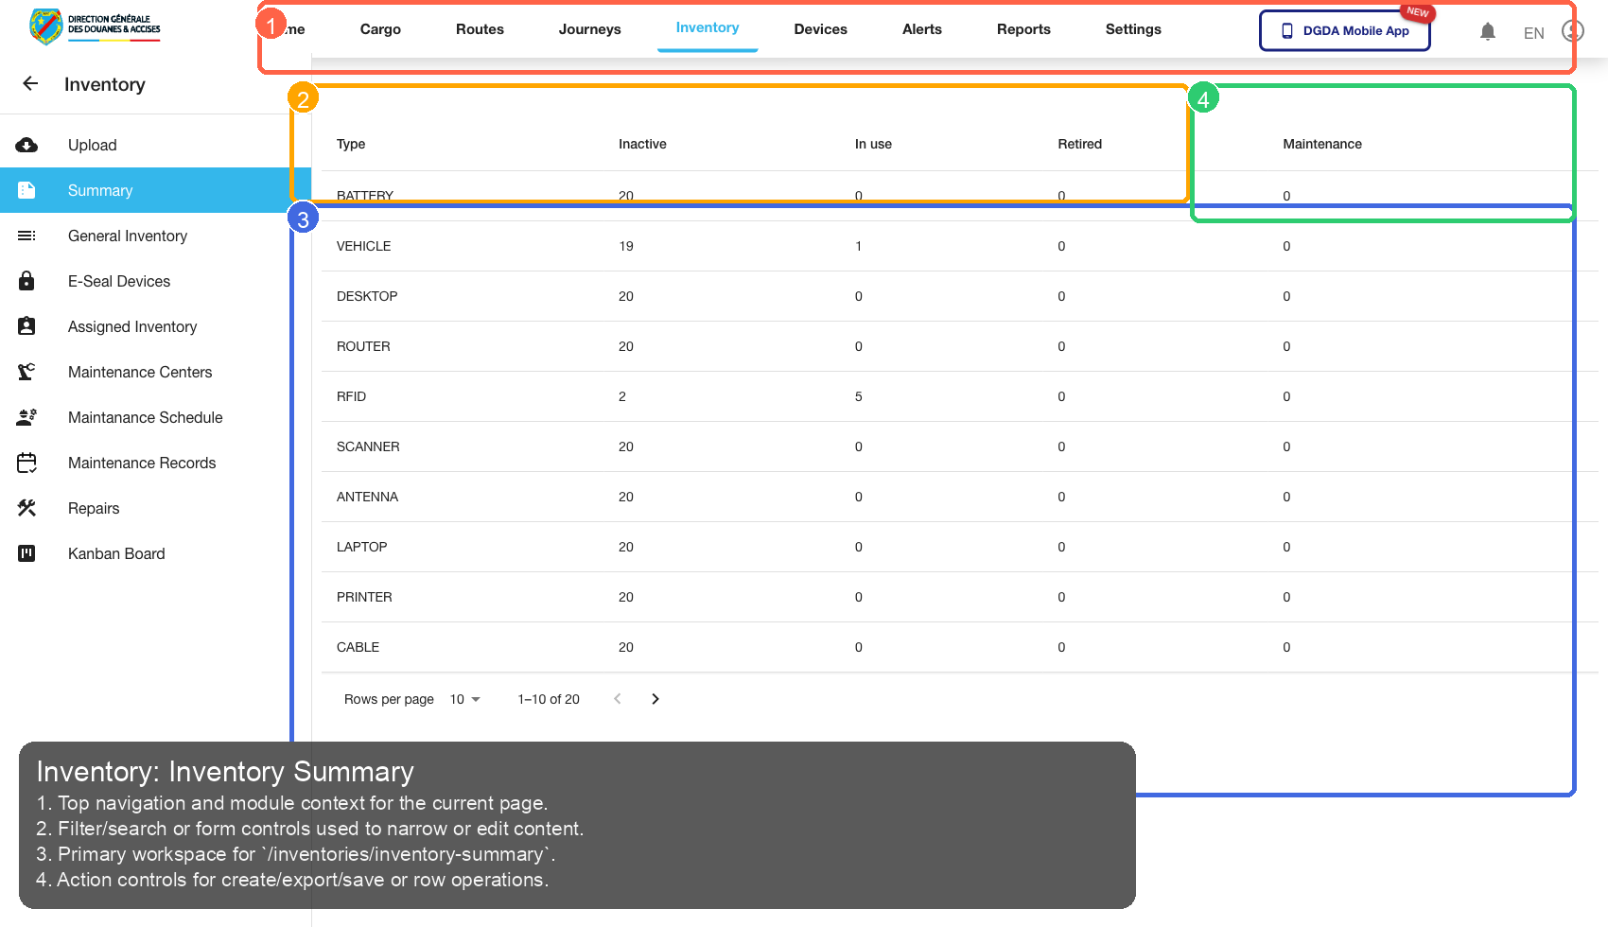Click the DGDA Mobile App button
This screenshot has width=1608, height=927.
1344,30
